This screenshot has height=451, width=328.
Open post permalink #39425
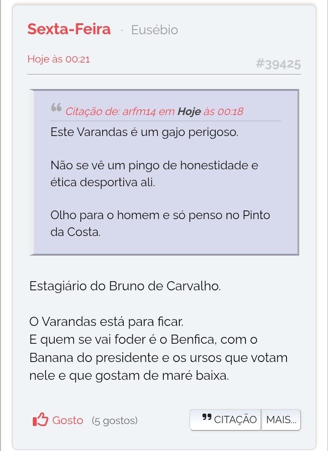pos(278,64)
